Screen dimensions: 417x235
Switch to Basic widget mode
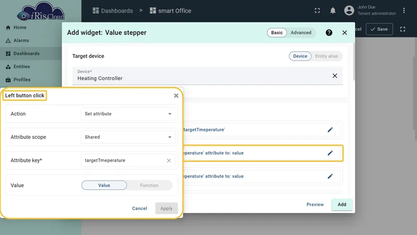pos(277,32)
